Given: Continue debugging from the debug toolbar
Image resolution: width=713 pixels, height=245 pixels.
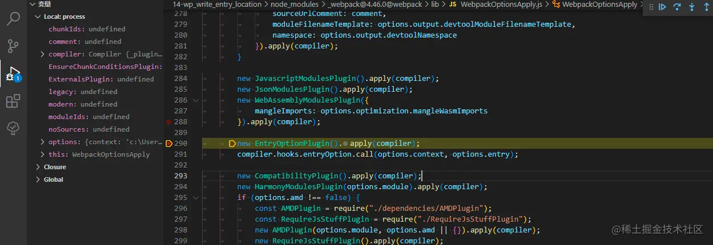Looking at the screenshot, I should 663,7.
